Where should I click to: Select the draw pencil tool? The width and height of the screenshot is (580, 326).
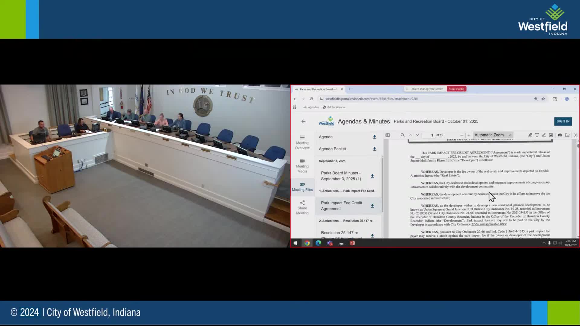544,135
